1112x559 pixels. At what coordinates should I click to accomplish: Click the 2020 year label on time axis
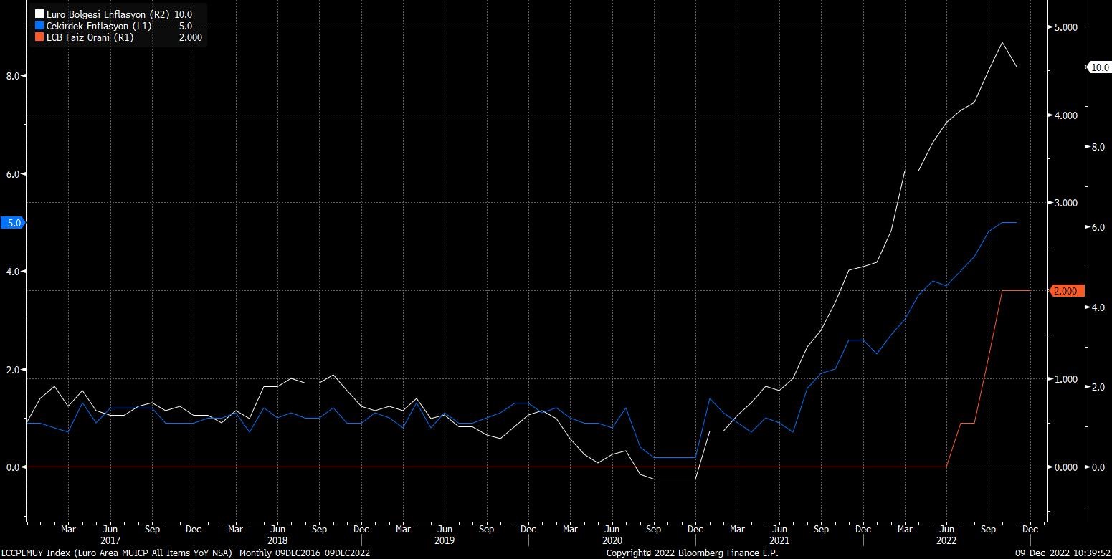pos(612,540)
